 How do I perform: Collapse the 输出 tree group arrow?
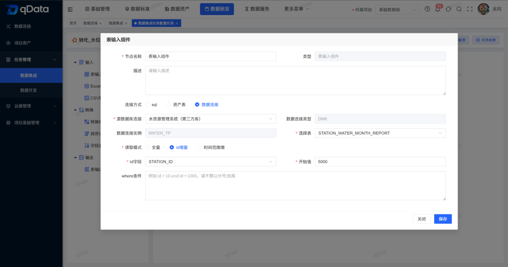[x=75, y=157]
